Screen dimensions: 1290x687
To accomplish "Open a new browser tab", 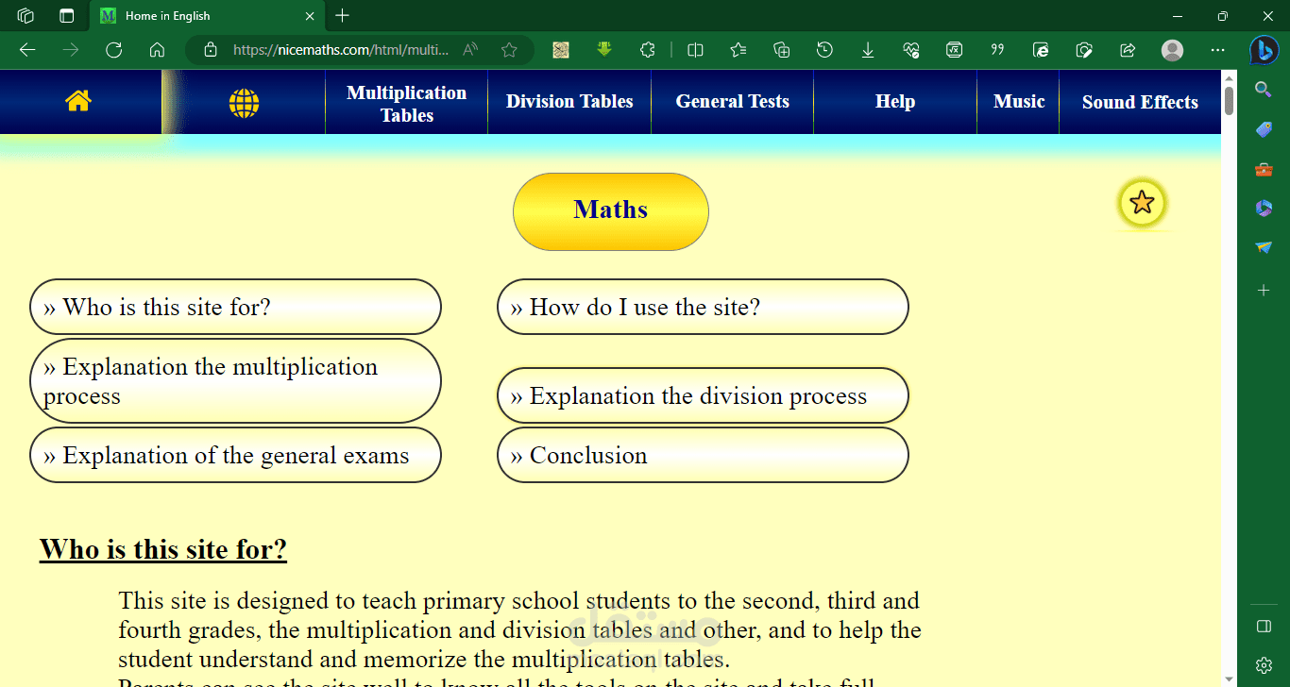I will 342,15.
